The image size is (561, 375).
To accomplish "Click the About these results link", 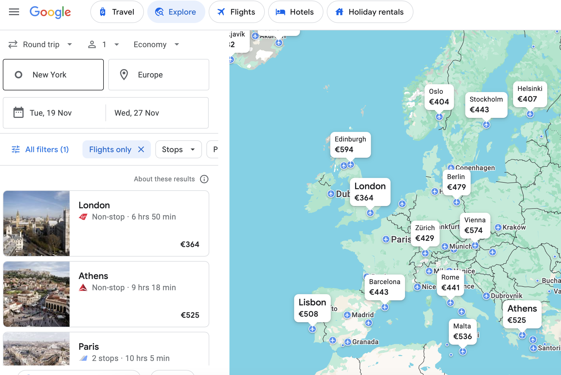I will [x=164, y=179].
